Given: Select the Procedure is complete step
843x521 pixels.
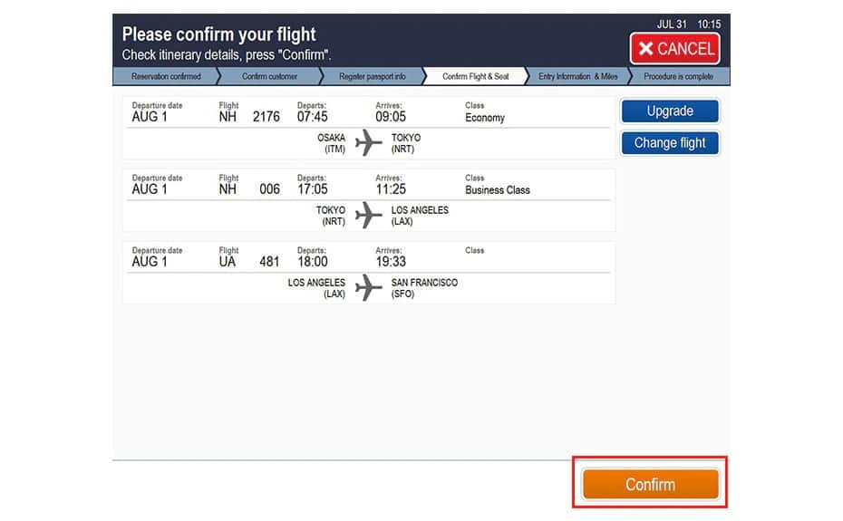Looking at the screenshot, I should (678, 77).
